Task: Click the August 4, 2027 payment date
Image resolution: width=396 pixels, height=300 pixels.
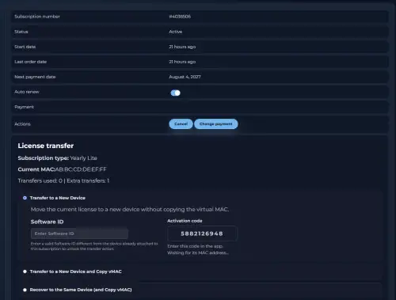Action: pyautogui.click(x=185, y=77)
